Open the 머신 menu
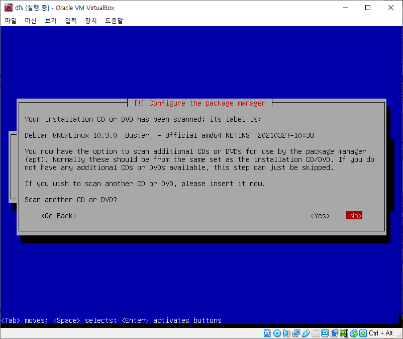The width and height of the screenshot is (403, 339). [x=30, y=21]
